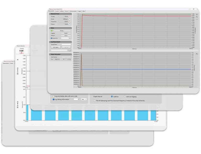The width and height of the screenshot is (201, 154).
Task: Click the Sample Name input field
Action: [x=66, y=45]
